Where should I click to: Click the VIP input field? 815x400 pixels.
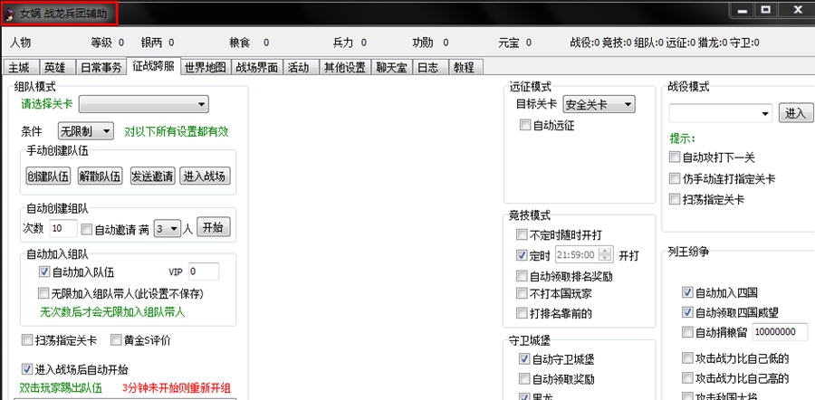pos(203,271)
